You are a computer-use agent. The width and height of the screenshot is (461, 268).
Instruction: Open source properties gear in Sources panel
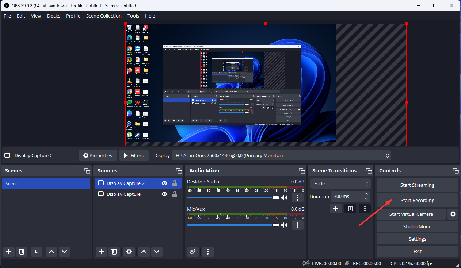pos(129,252)
